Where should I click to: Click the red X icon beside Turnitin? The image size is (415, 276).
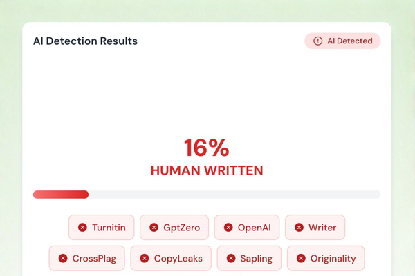click(82, 228)
